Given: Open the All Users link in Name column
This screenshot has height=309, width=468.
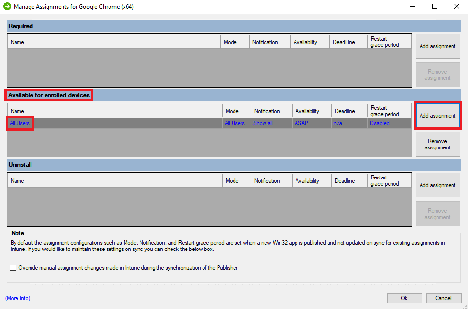Looking at the screenshot, I should coord(19,123).
